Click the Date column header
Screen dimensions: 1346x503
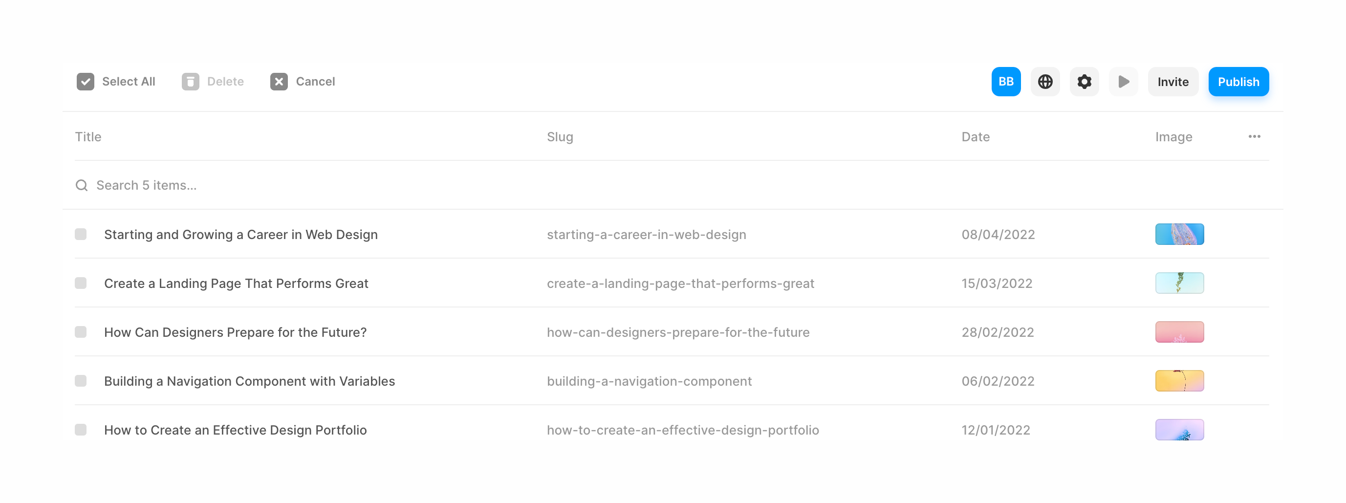click(x=975, y=136)
